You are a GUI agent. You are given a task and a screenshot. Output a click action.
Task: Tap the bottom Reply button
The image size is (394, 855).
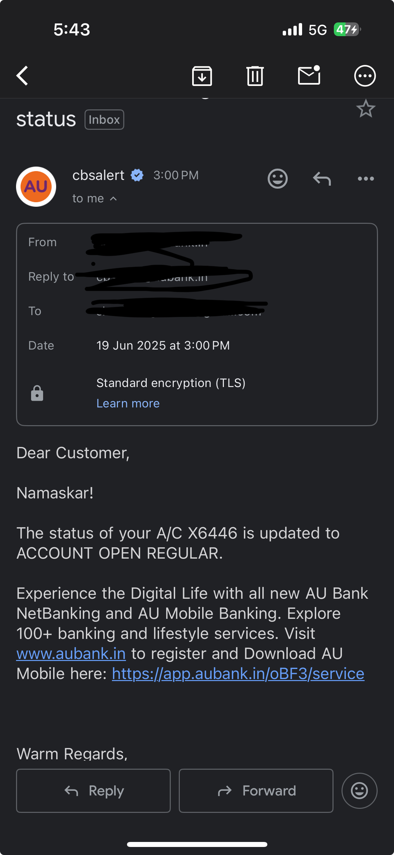pyautogui.click(x=93, y=791)
